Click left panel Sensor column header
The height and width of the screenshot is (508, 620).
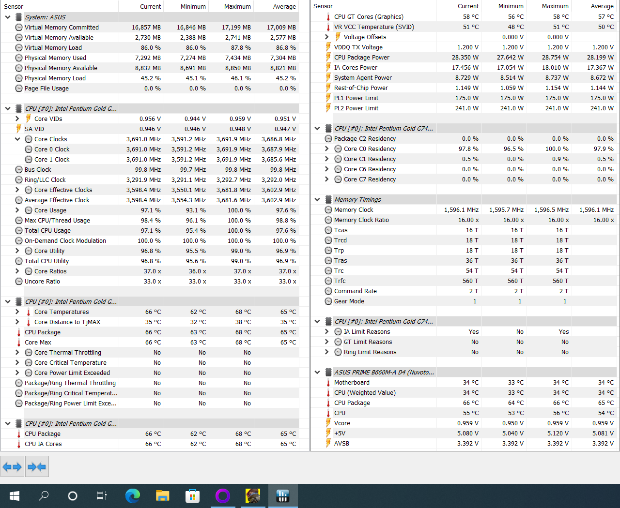click(59, 6)
